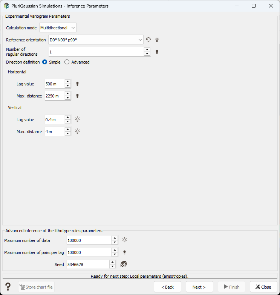Return to the previous page with < Back
Image resolution: width=280 pixels, height=295 pixels.
(x=167, y=287)
